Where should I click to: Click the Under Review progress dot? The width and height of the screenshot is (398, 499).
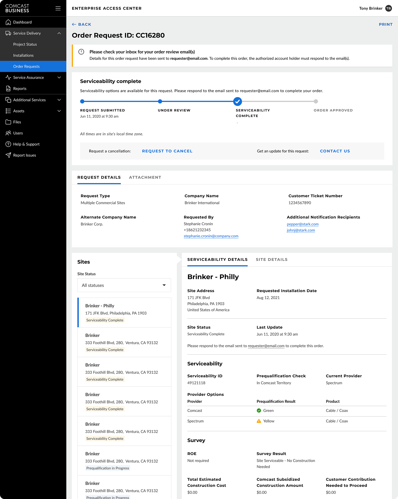tap(160, 102)
